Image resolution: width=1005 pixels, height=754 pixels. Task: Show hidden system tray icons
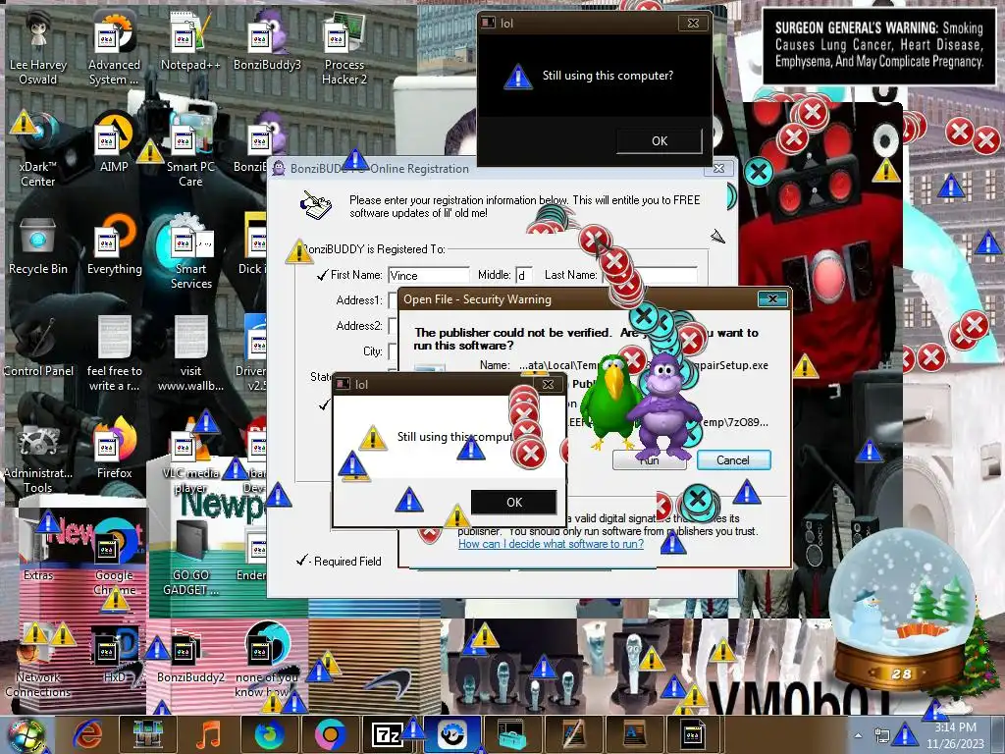click(x=858, y=735)
